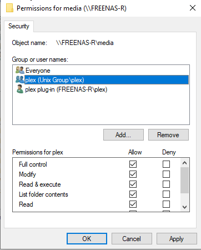
Task: Click the folder icon in title bar
Action: click(9, 8)
